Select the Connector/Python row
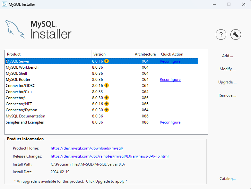 102,110
